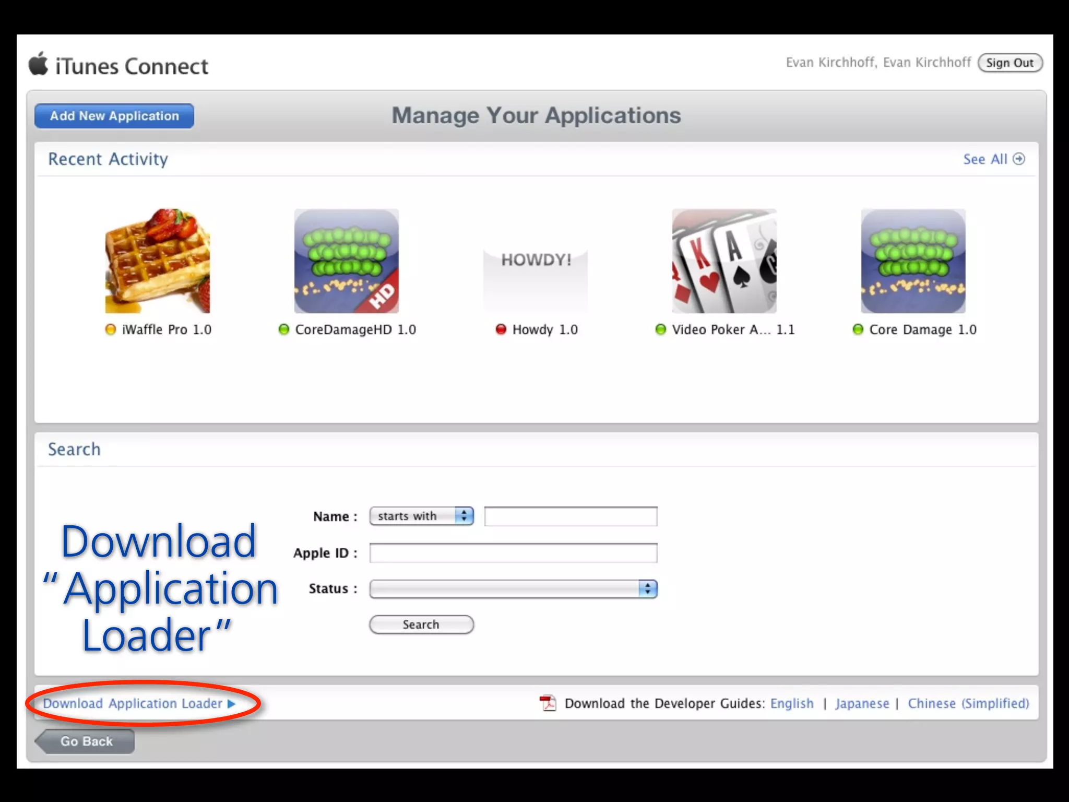1069x802 pixels.
Task: Click green status dot for Core Damage
Action: [x=858, y=329]
